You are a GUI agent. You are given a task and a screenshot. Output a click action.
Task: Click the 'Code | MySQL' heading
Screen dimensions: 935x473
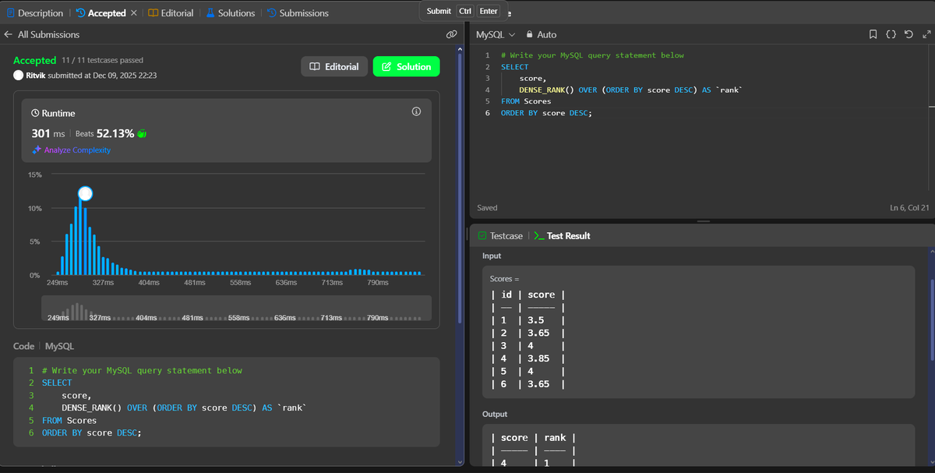(x=44, y=346)
